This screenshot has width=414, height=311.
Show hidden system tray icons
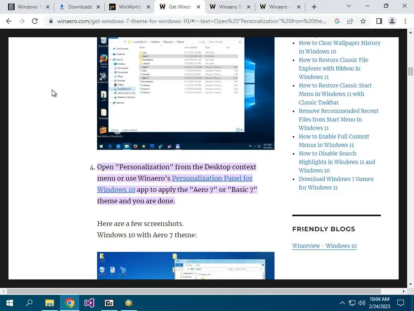pyautogui.click(x=342, y=303)
